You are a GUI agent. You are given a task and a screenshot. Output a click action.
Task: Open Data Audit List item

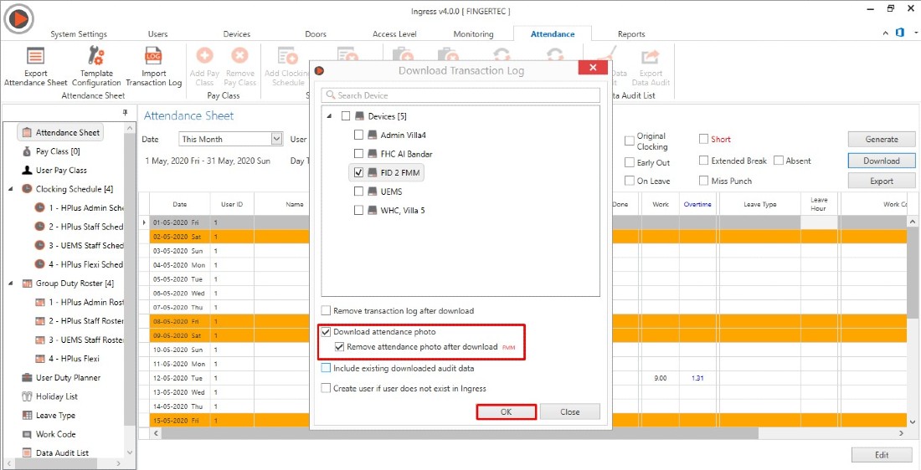55,453
